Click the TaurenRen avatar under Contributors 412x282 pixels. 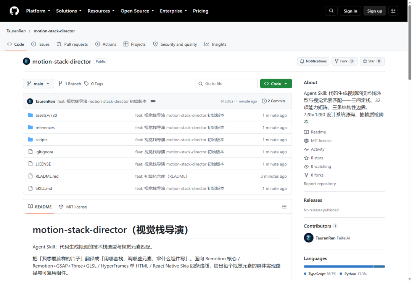309,238
